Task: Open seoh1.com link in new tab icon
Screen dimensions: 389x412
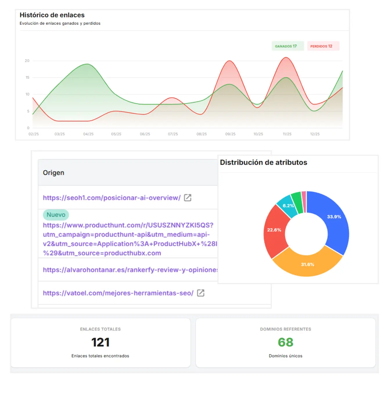Action: 188,198
